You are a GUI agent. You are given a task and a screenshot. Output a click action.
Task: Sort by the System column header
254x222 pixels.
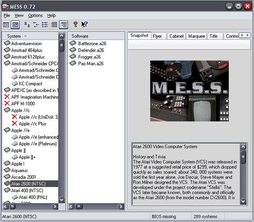point(30,36)
